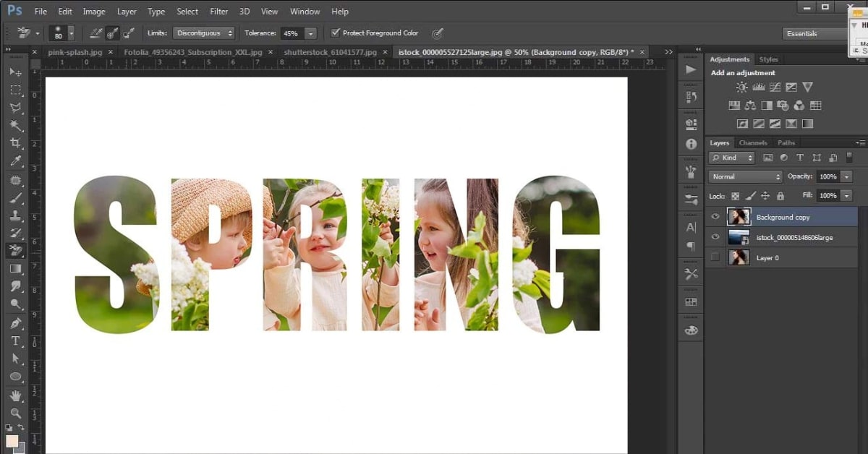The width and height of the screenshot is (868, 454).
Task: Toggle lock transparent pixels
Action: 735,196
